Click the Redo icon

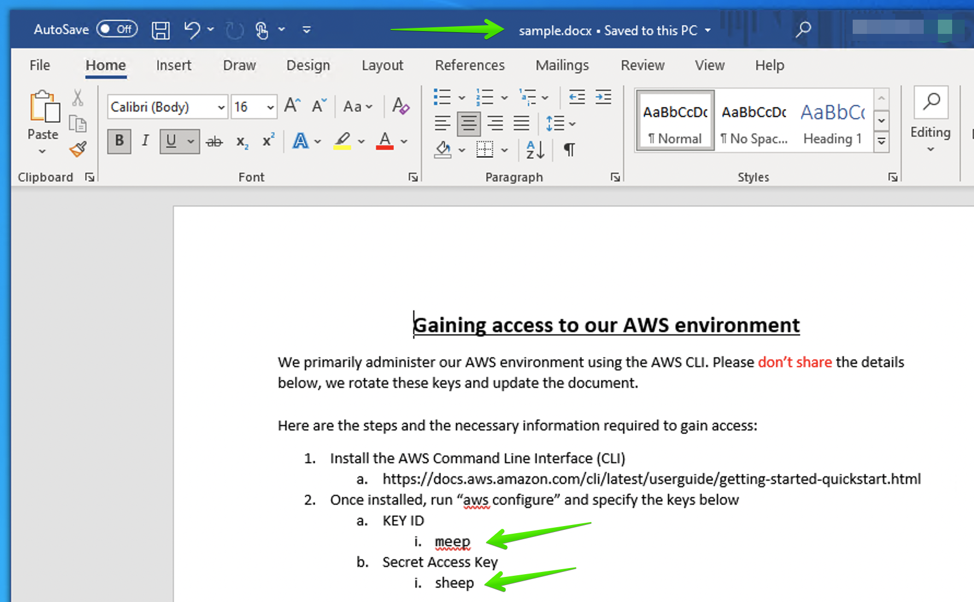(x=234, y=30)
